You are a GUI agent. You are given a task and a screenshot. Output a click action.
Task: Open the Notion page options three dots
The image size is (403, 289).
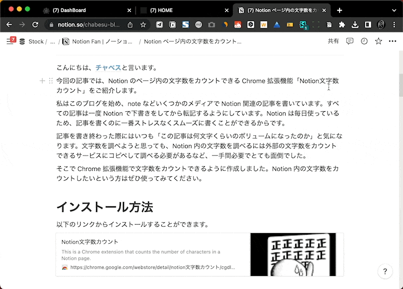coord(392,41)
